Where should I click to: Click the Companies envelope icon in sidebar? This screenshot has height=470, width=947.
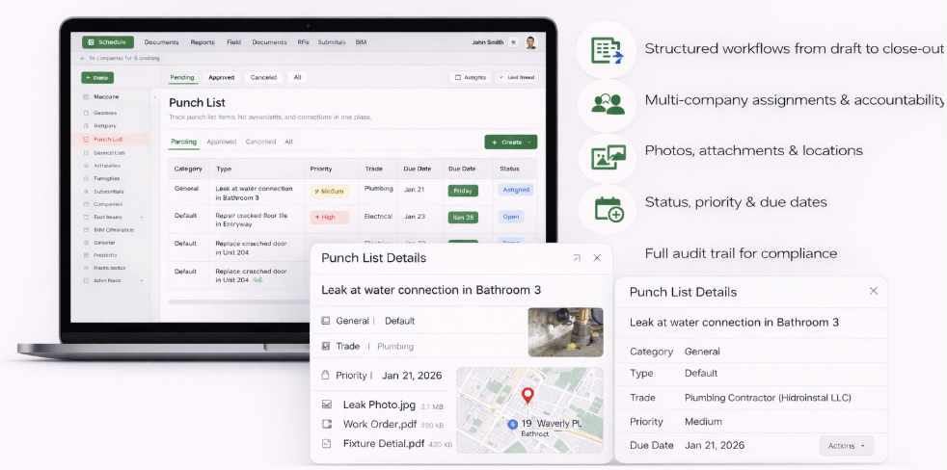coord(86,204)
